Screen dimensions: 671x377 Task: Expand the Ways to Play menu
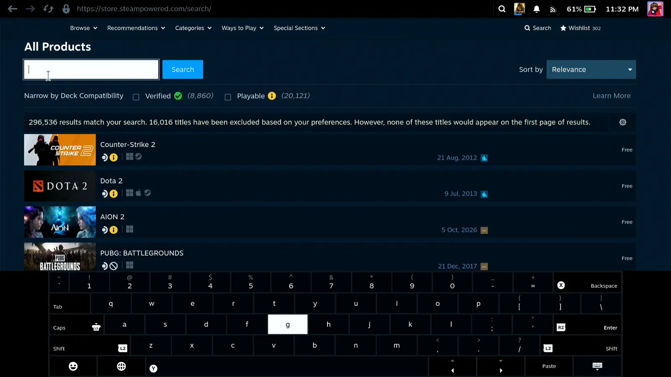242,28
